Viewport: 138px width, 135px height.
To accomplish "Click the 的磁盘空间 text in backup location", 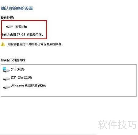I will coord(35,35).
